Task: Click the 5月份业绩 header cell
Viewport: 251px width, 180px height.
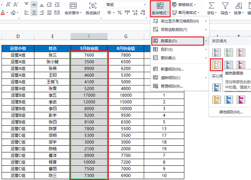Action: 89,48
